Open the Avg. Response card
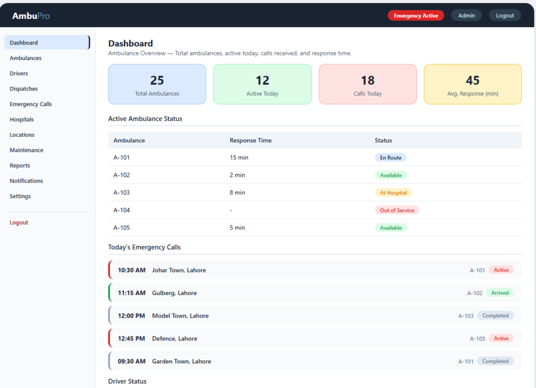536x388 pixels. click(x=473, y=84)
